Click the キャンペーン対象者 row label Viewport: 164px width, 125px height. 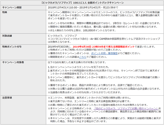[14, 62]
